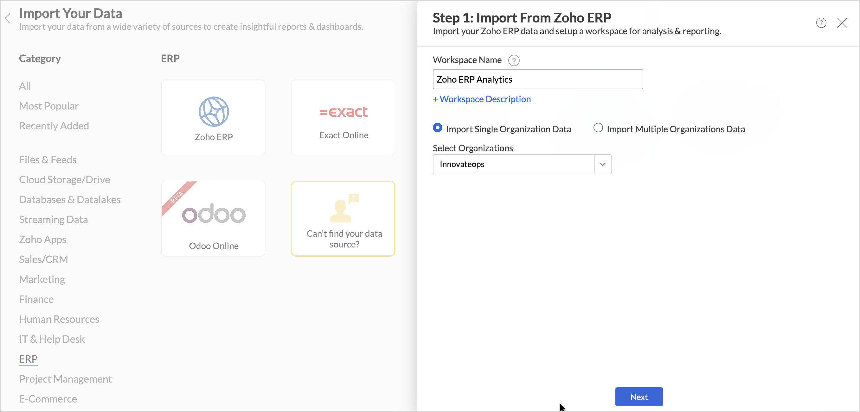Image resolution: width=860 pixels, height=412 pixels.
Task: Click the Exact Online logo tile
Action: pyautogui.click(x=343, y=117)
